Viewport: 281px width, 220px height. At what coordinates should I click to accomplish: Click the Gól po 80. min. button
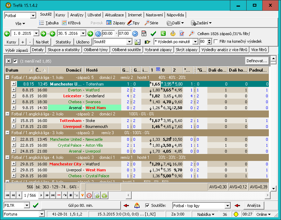tap(81, 205)
